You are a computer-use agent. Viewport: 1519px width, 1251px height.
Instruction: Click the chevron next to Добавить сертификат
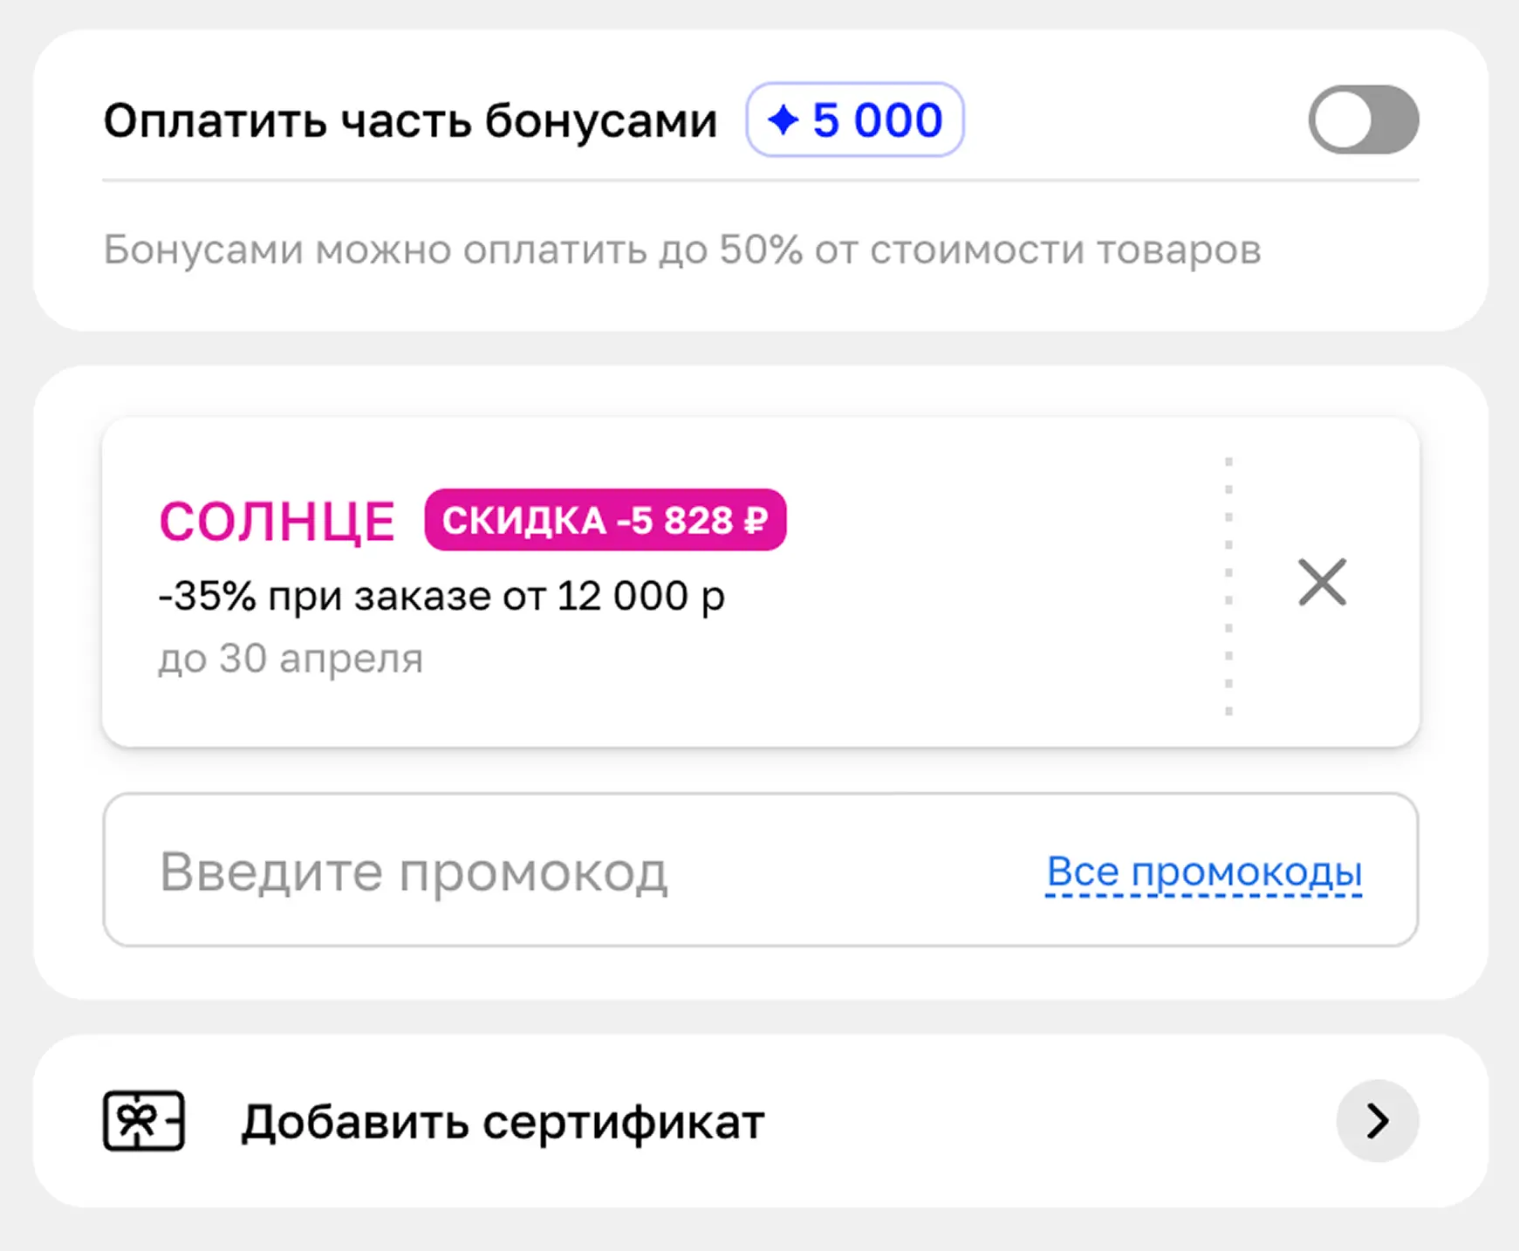coord(1377,1122)
